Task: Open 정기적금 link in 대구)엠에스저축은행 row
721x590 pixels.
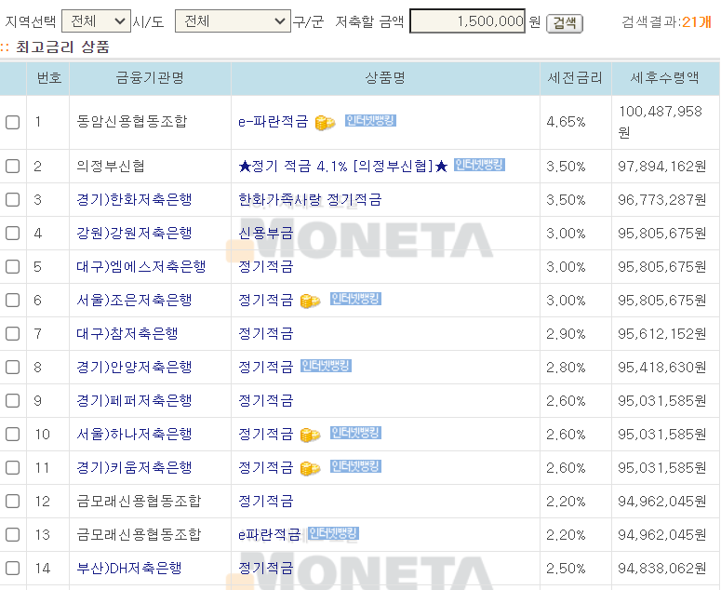Action: tap(266, 267)
